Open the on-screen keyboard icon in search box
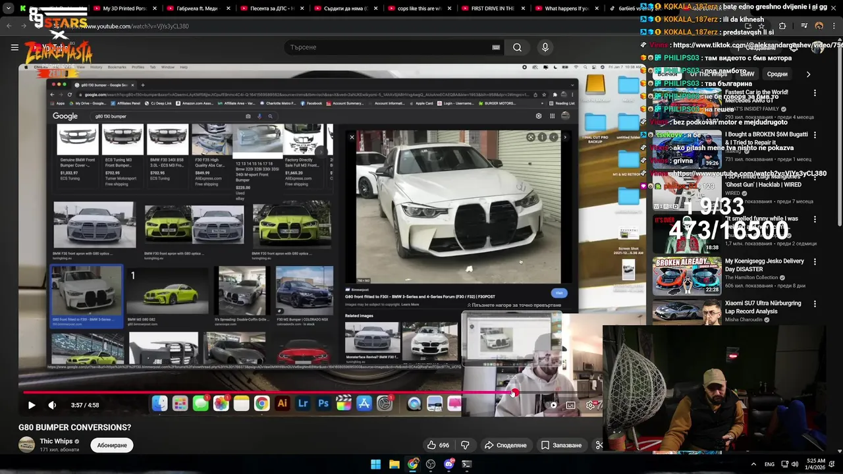The image size is (843, 474). (x=496, y=47)
